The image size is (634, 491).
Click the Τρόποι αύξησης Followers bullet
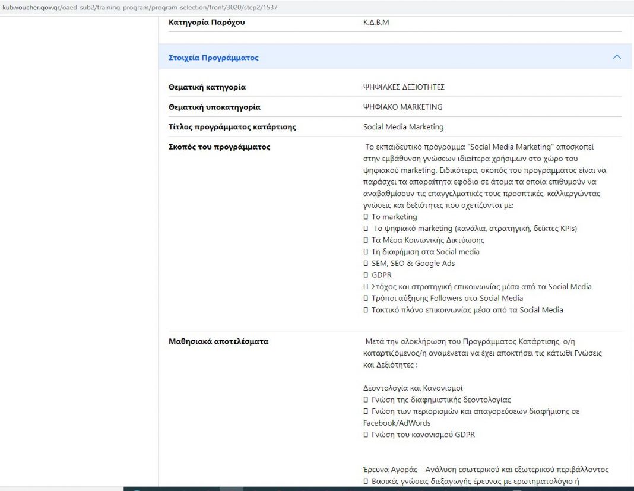coord(446,298)
